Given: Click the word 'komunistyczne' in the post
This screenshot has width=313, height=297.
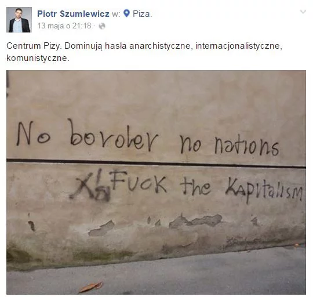Looking at the screenshot, I should [x=37, y=58].
